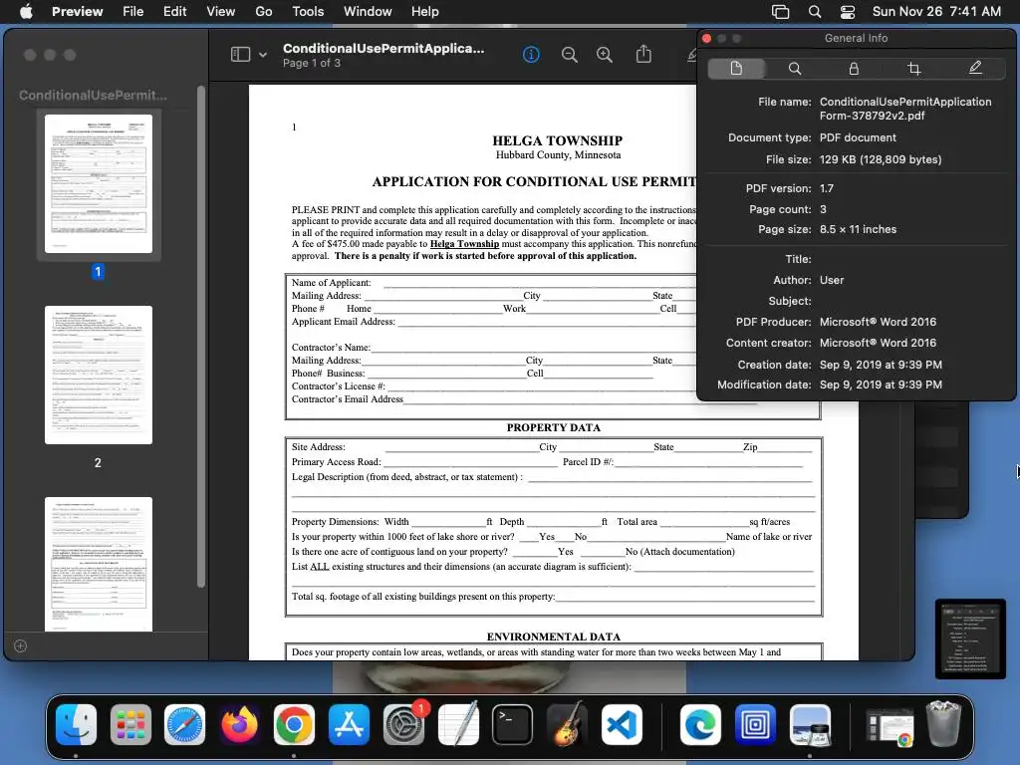Click the Modification date value
This screenshot has width=1020, height=765.
pyautogui.click(x=881, y=384)
